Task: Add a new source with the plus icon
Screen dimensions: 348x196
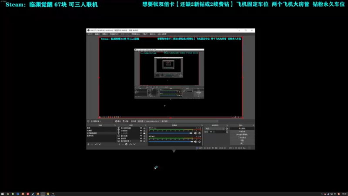Action: coord(119,144)
